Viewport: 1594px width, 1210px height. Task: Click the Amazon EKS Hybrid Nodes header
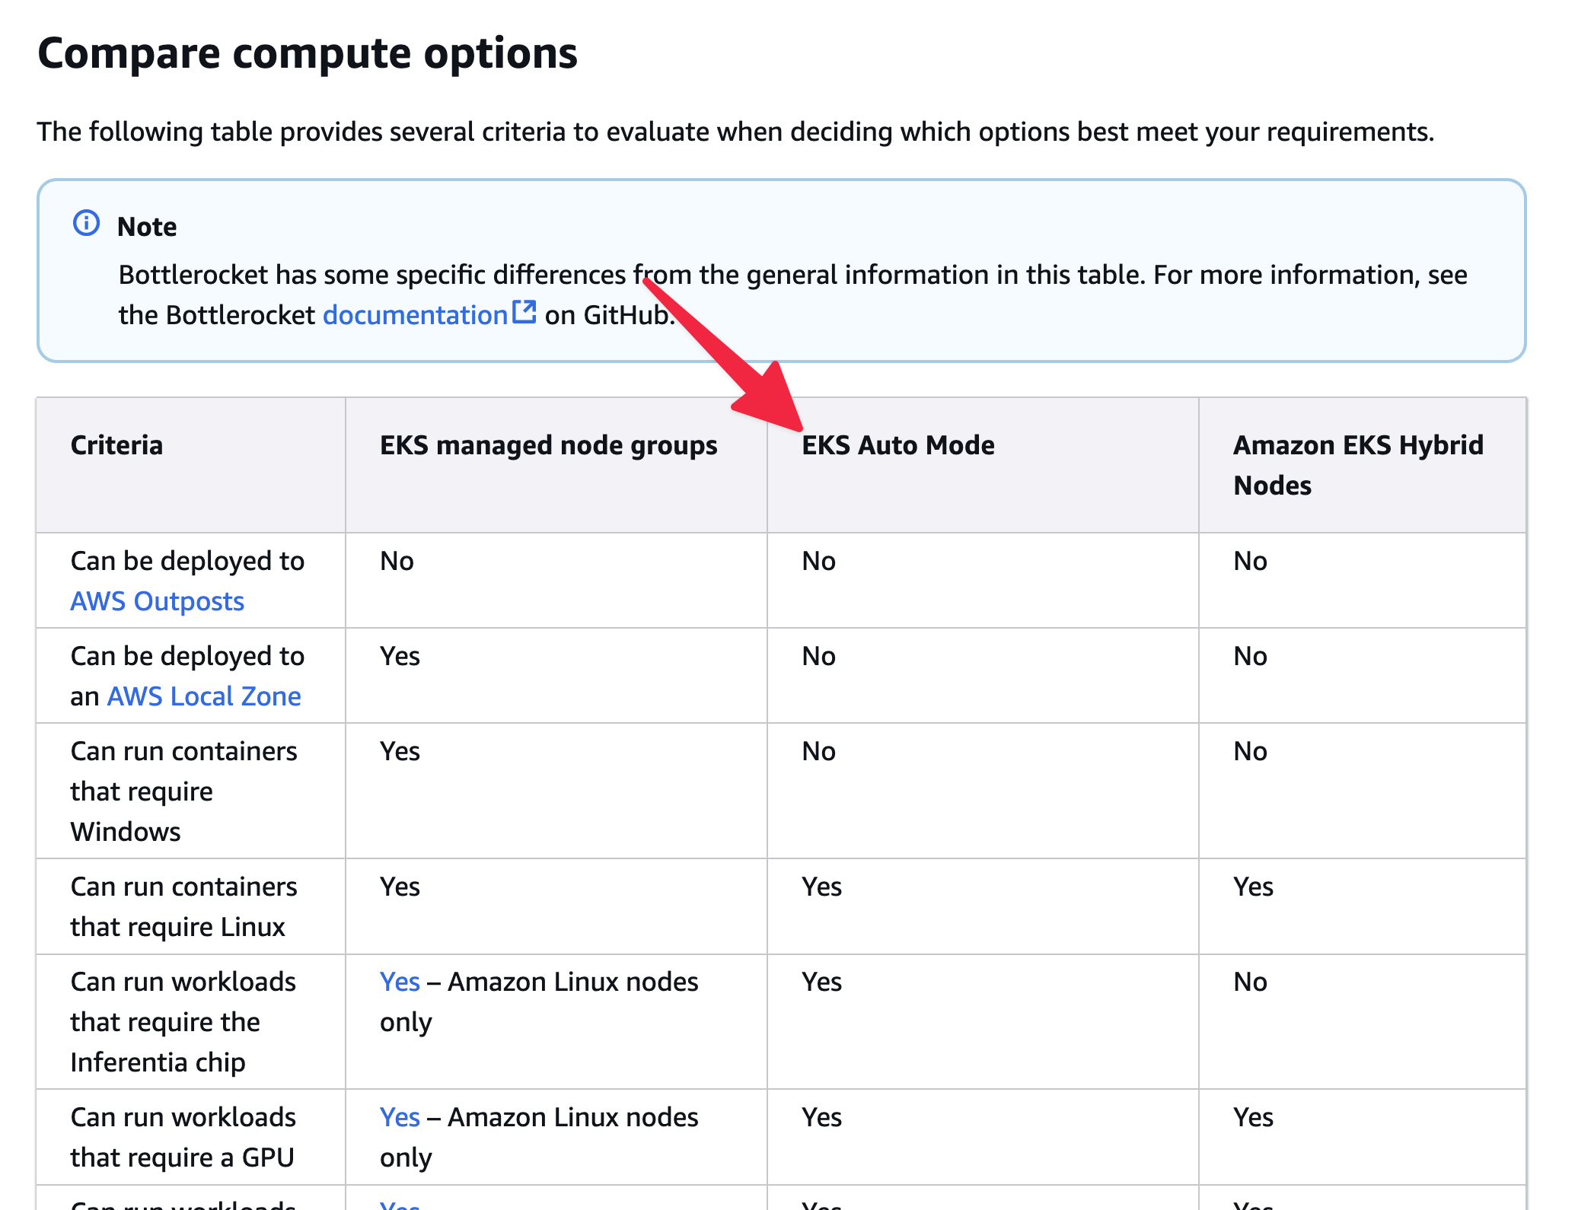click(1357, 465)
